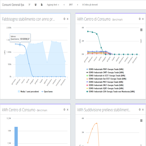The width and height of the screenshot is (146, 146).
Task: Click the document file icon in top toolbar
Action: [x=42, y=5]
